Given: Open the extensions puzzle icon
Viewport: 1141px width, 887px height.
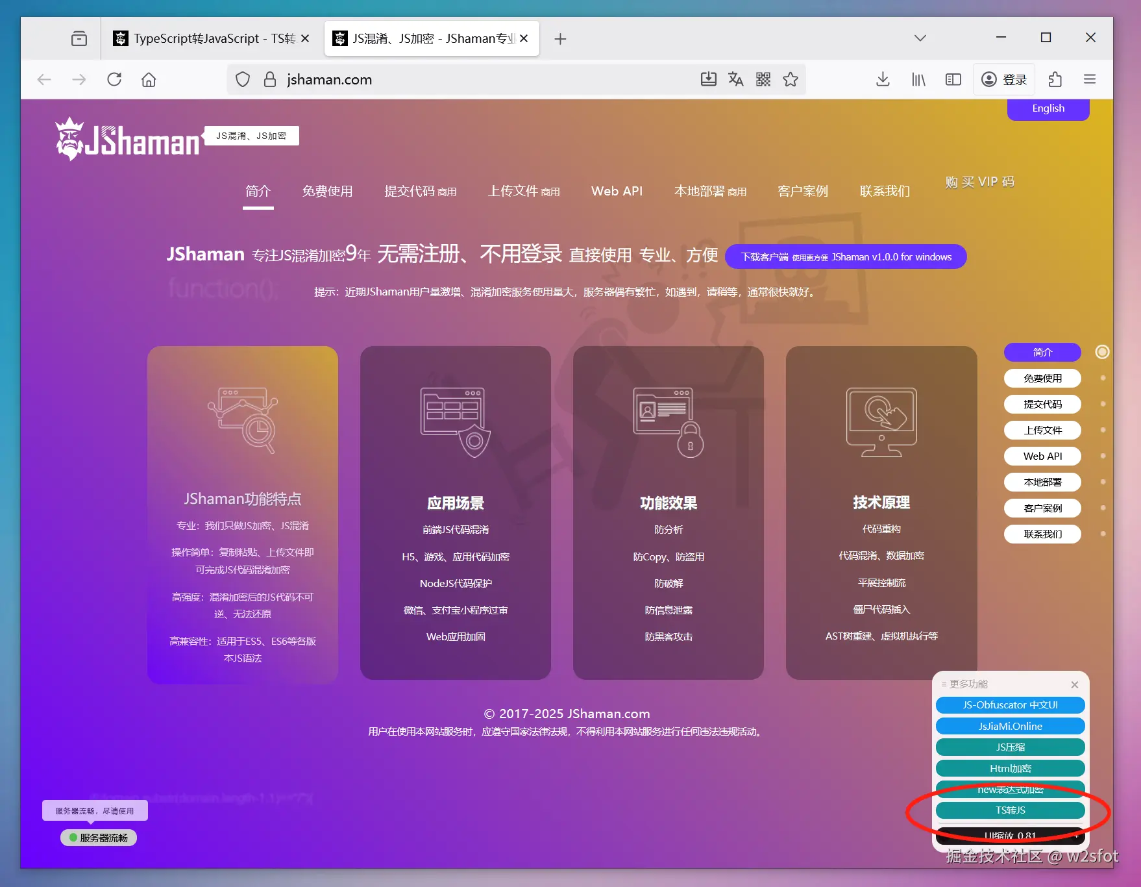Looking at the screenshot, I should (x=1055, y=80).
